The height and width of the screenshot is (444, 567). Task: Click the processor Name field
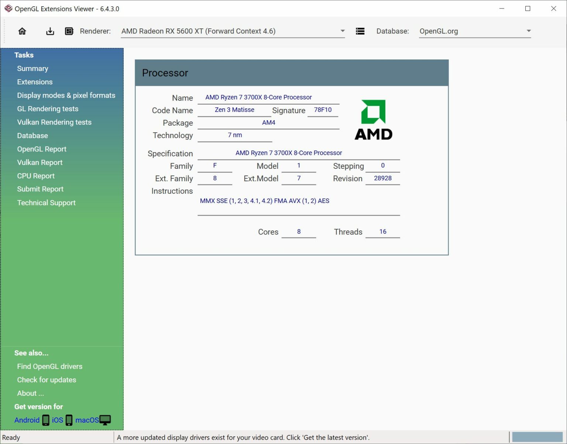(x=268, y=98)
